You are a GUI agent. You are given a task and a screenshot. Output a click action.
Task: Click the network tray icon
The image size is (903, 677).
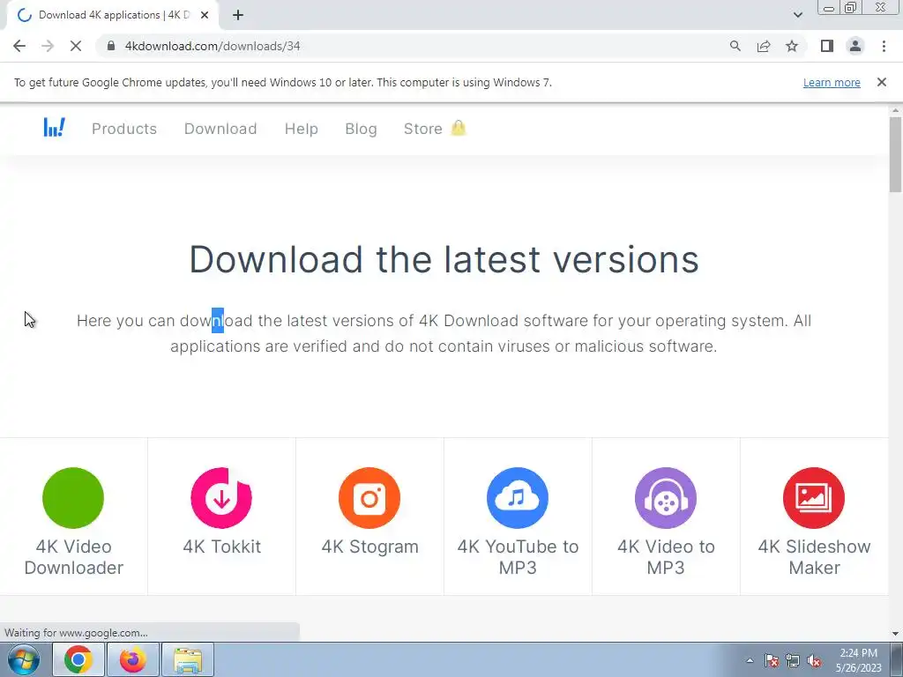(x=793, y=660)
